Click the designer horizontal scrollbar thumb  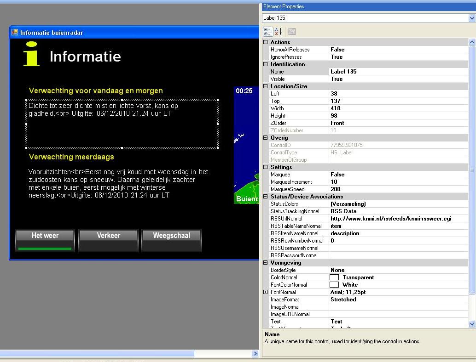pyautogui.click(x=97, y=354)
